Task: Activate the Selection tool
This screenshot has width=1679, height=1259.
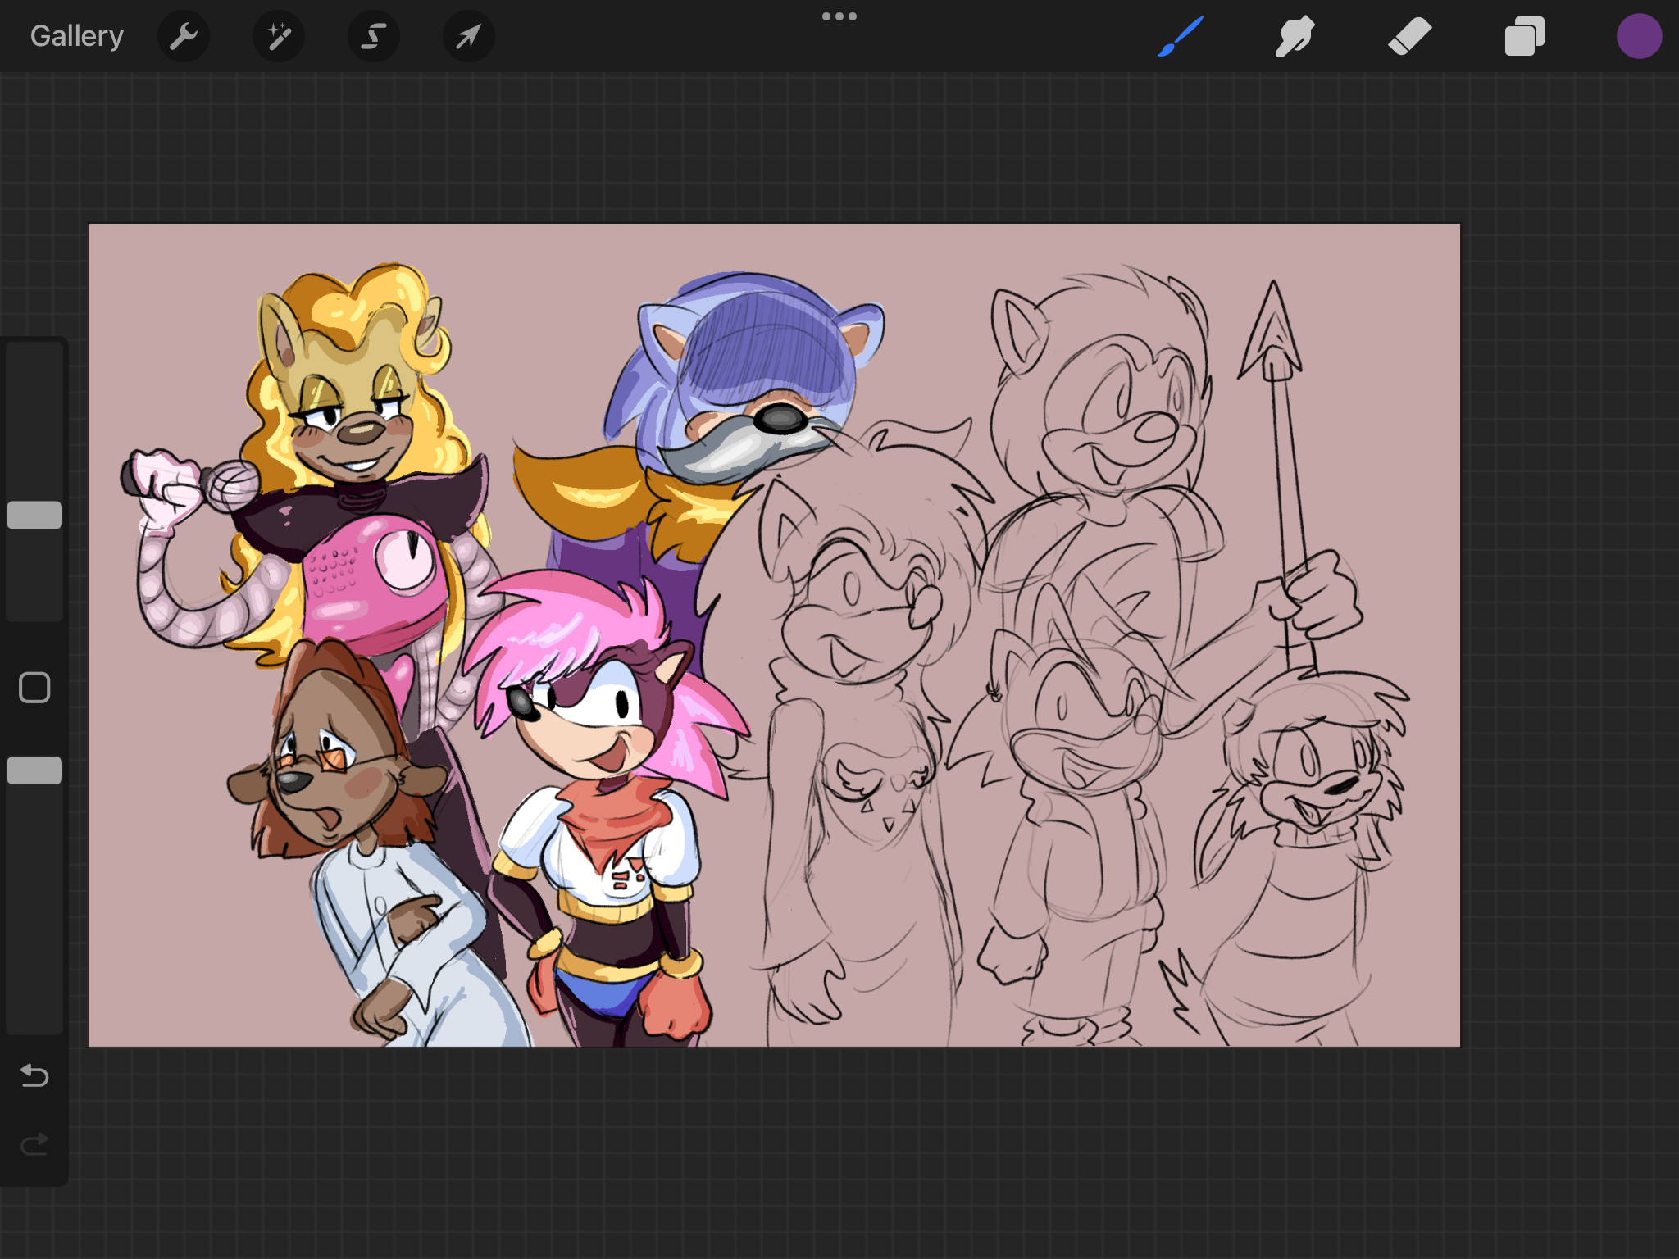Action: click(374, 36)
